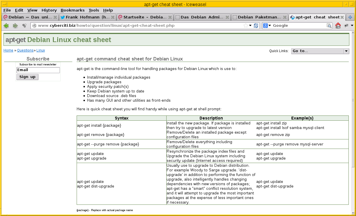Bookmark this page with the star icon

pos(246,25)
